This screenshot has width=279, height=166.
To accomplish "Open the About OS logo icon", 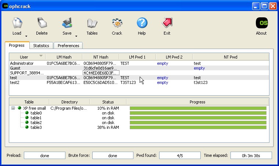I will [262, 23].
